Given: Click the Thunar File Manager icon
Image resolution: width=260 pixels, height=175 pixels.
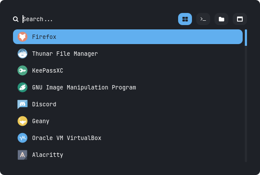Looking at the screenshot, I should pos(23,54).
